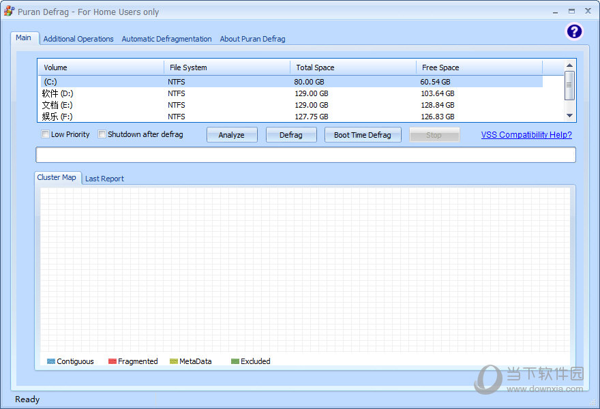Start defragmentation with the Defrag button
Screen dimensions: 600x409
[x=291, y=135]
